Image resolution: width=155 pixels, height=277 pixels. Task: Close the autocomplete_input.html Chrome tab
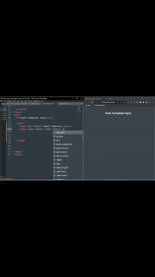(106, 99)
